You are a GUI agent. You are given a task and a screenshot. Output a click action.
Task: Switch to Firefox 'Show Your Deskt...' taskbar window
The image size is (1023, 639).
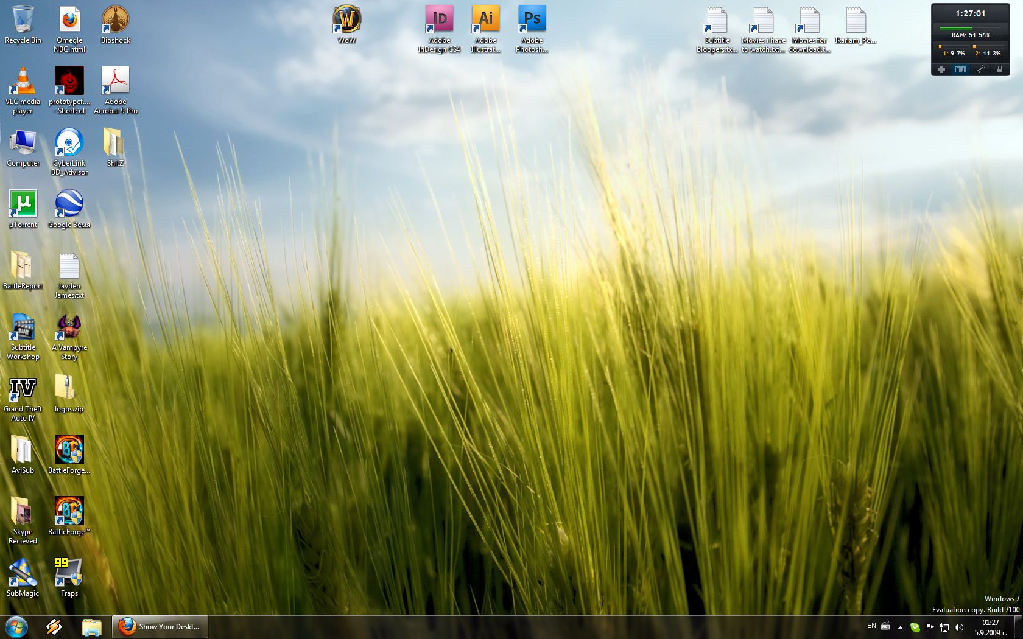(x=160, y=626)
